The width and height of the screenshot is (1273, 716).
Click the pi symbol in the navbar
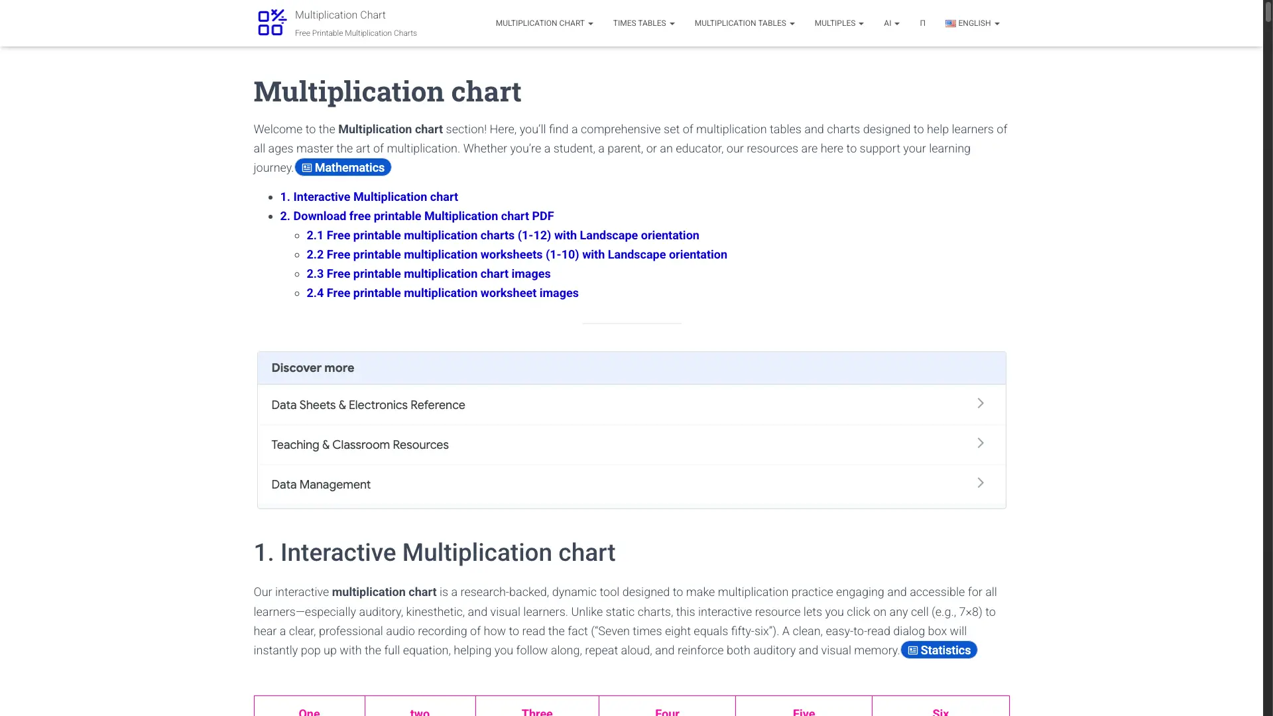922,23
